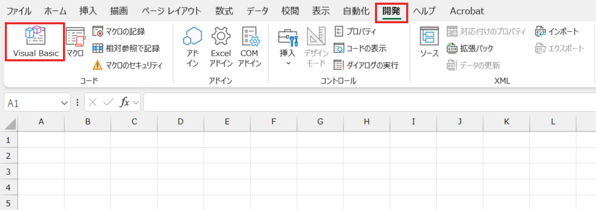Click the name box options dots
Screen dimensions: 596x210
77,102
